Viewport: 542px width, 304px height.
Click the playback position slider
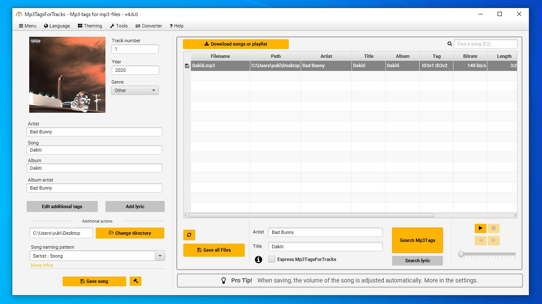[487, 254]
